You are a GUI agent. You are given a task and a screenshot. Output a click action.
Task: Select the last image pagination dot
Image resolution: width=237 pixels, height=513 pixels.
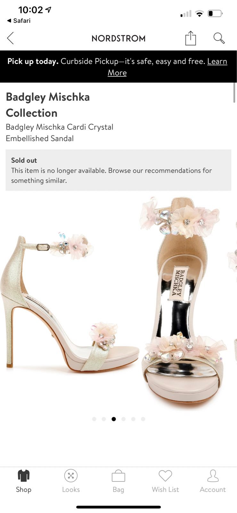[143, 419]
